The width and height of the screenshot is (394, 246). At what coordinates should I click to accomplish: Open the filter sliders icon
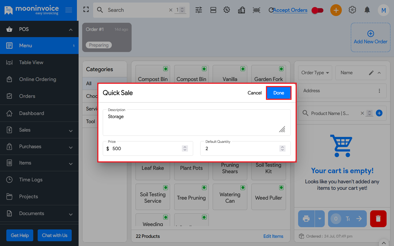pyautogui.click(x=199, y=10)
